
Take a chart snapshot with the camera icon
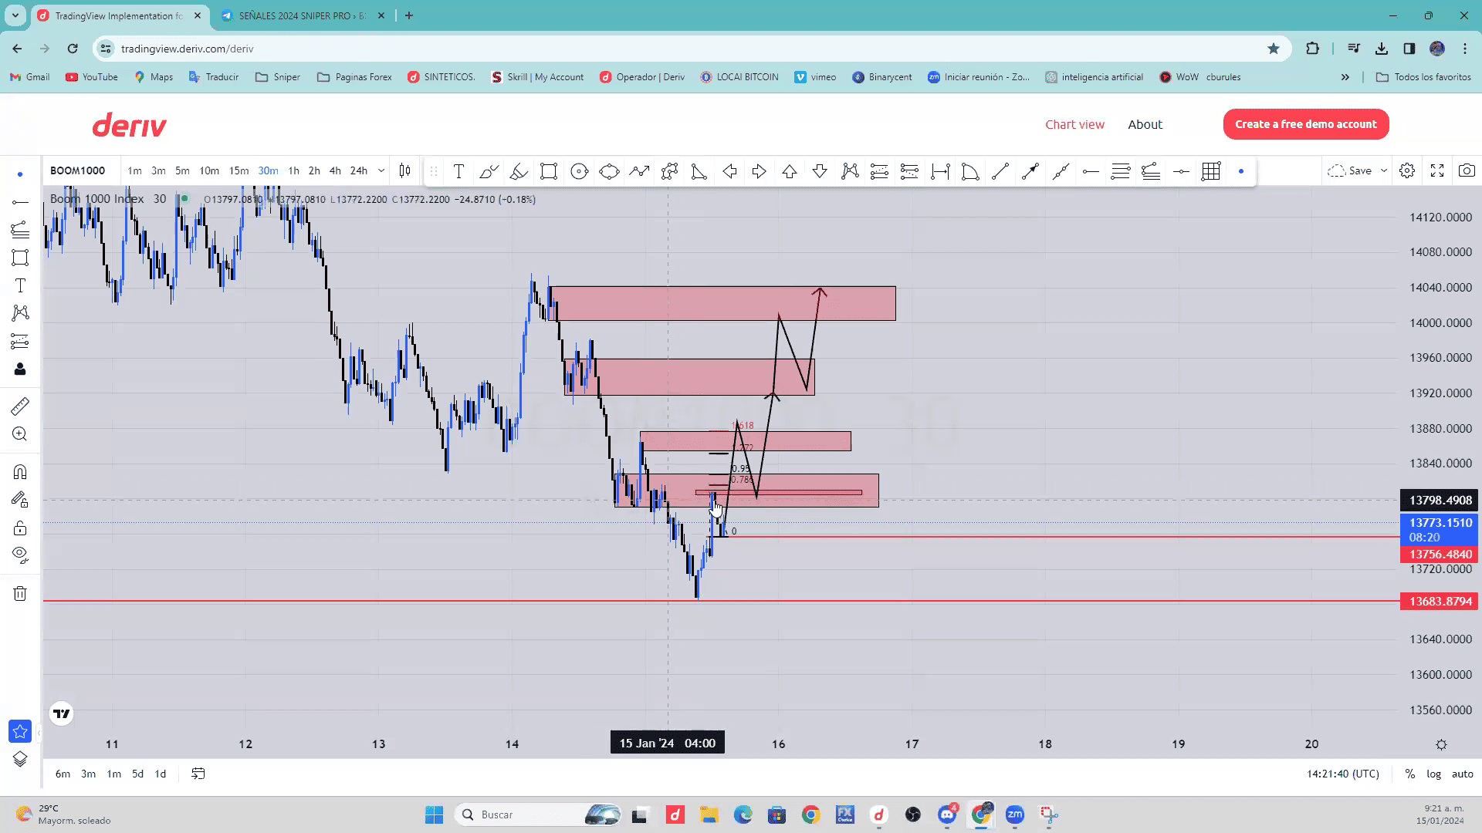point(1467,170)
